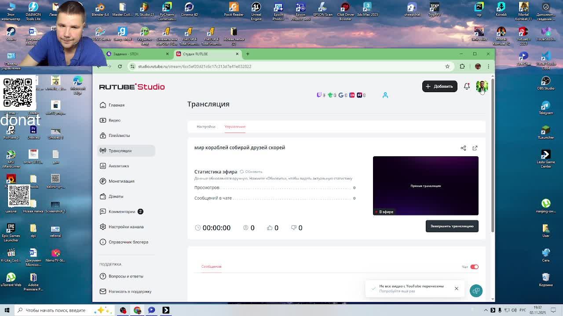Open the Windows Start menu
The width and height of the screenshot is (563, 316).
[7, 310]
